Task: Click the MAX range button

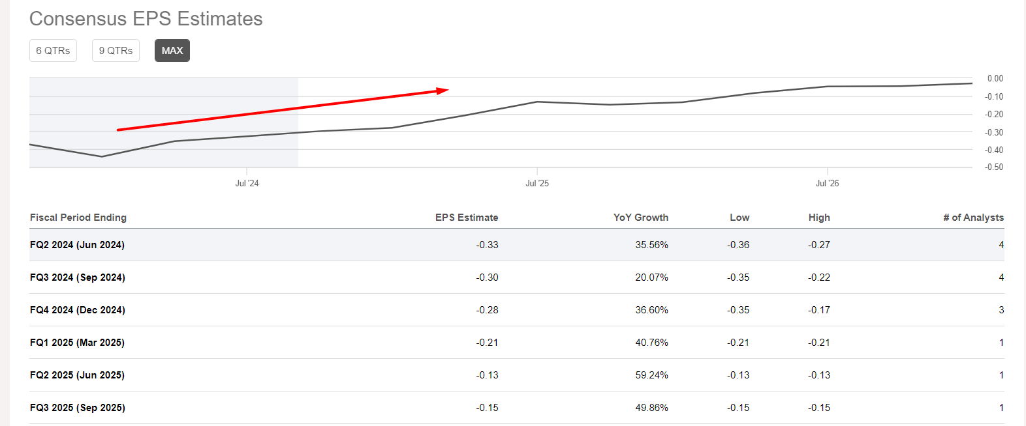Action: pos(172,51)
